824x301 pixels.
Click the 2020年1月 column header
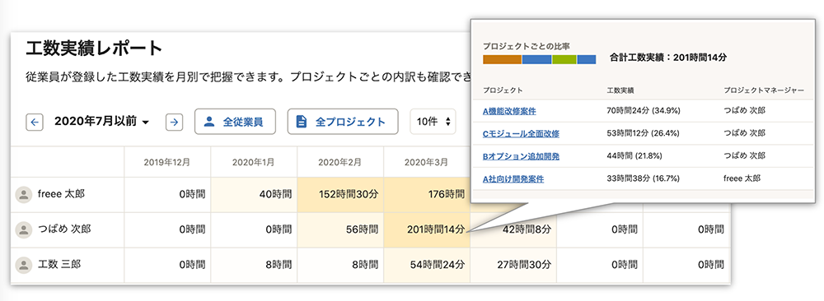(253, 162)
